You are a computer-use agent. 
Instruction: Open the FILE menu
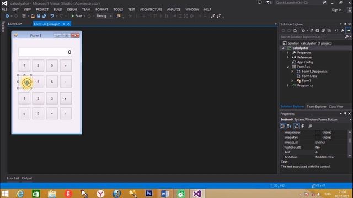coord(4,9)
